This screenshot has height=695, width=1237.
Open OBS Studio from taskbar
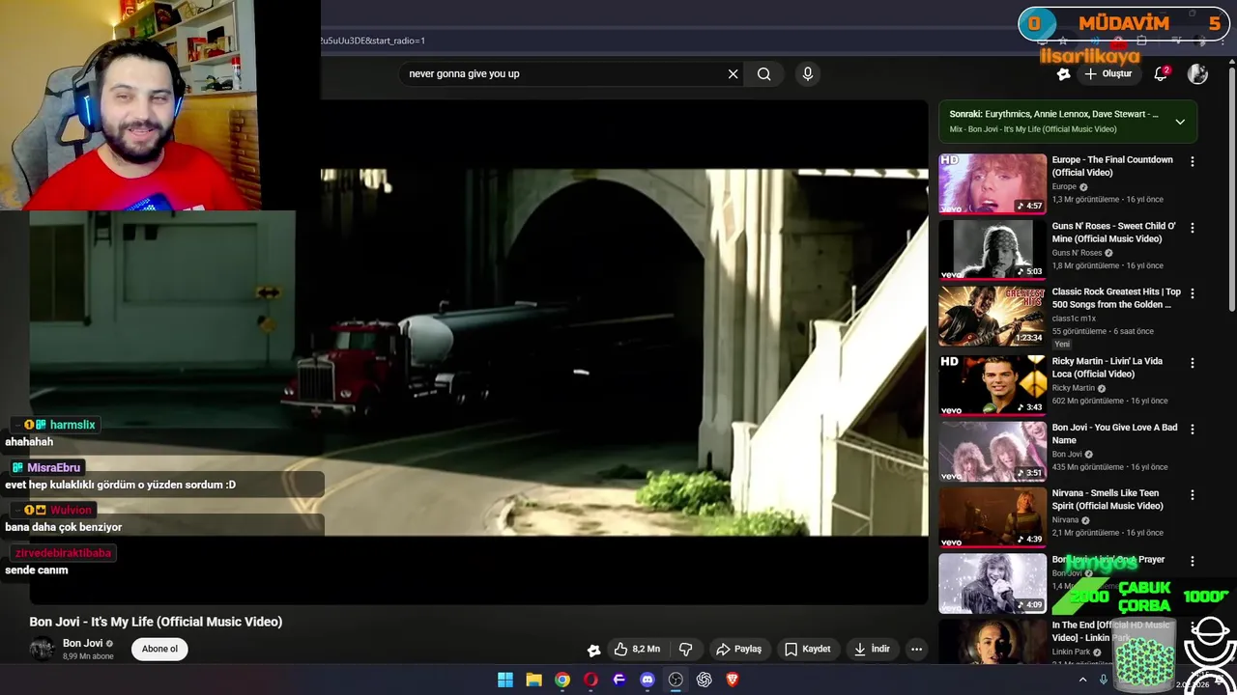tap(676, 680)
